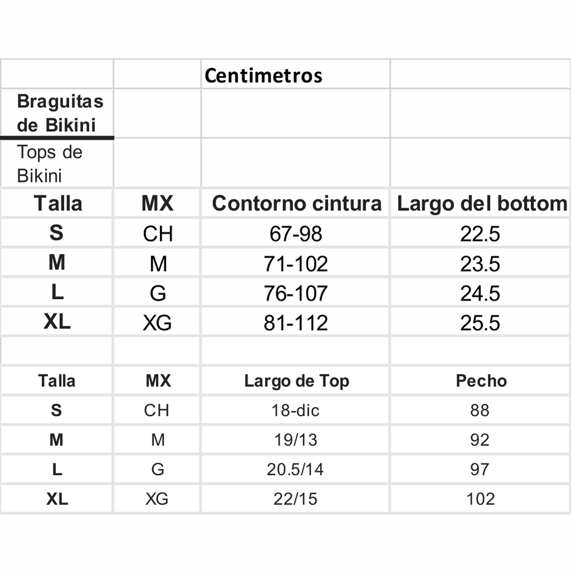571x571 pixels.
Task: Select the XG cell in bottoms table
Action: [x=157, y=322]
